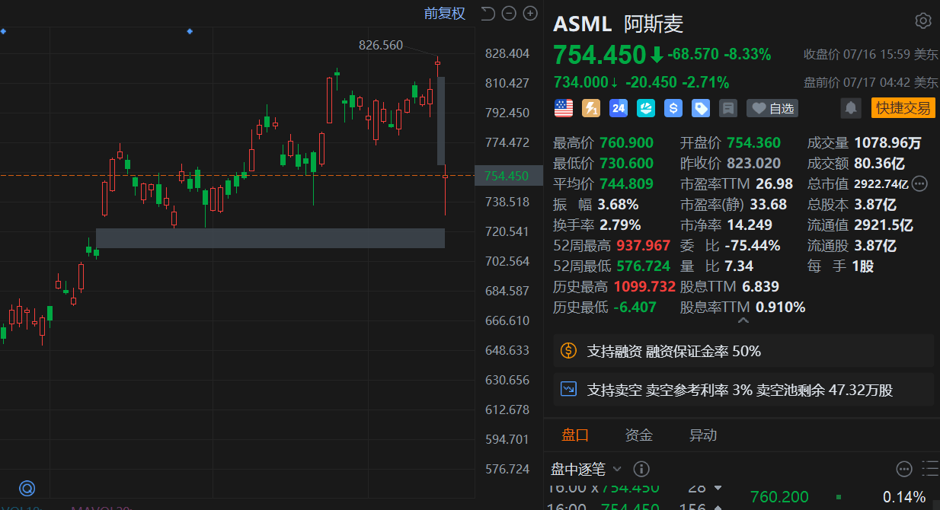Click the 量比 7.34 value
This screenshot has width=940, height=510.
point(739,266)
